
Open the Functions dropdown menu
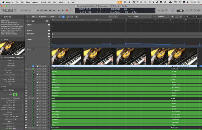click(x=43, y=17)
